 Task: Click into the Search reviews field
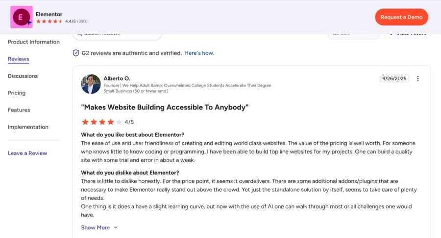click(x=118, y=34)
